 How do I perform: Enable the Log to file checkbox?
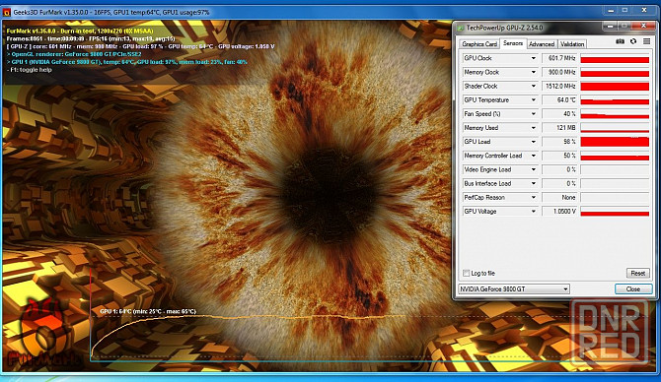[x=467, y=273]
